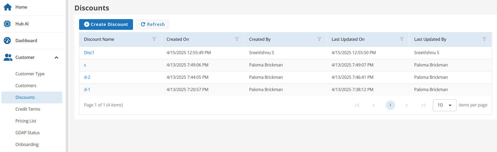Click SreeVishnu S in Last Updated By column
This screenshot has height=152, width=497.
pos(427,53)
